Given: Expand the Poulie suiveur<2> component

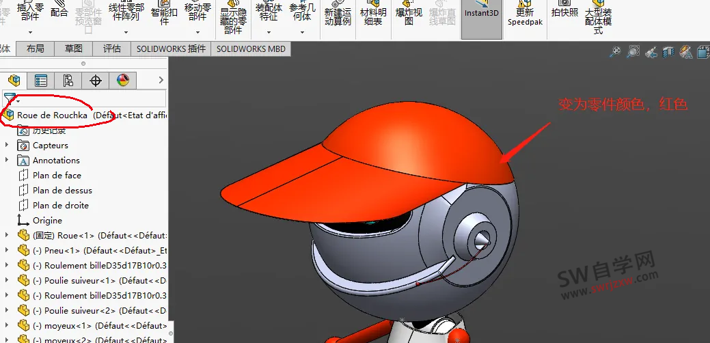Looking at the screenshot, I should 6,310.
